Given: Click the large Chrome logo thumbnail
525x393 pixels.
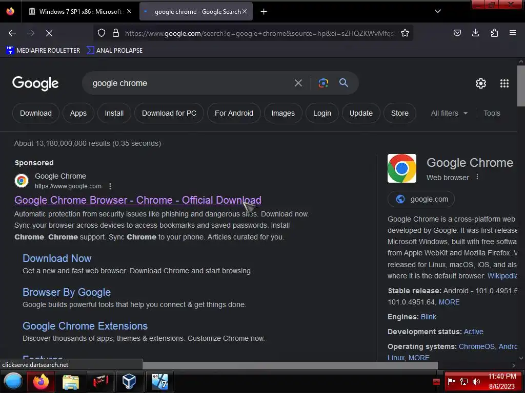Looking at the screenshot, I should [x=402, y=168].
